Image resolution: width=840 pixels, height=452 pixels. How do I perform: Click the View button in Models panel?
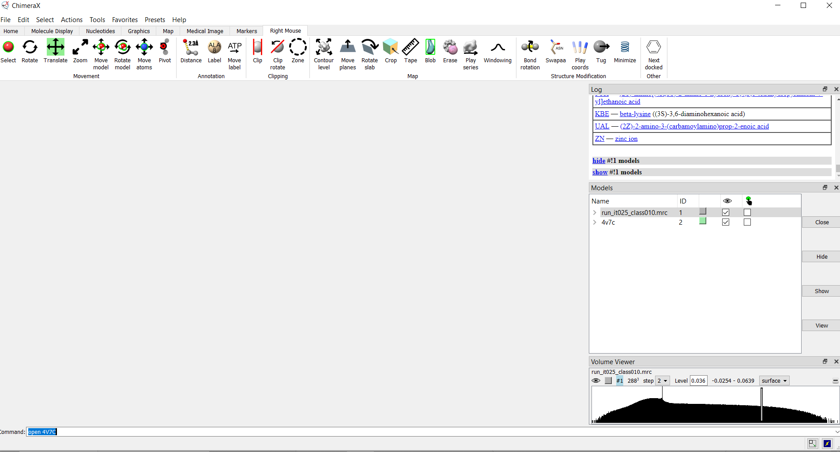coord(821,325)
